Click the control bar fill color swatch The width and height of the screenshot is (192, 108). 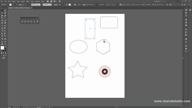(10, 5)
